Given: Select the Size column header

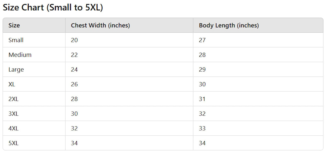Looking at the screenshot, I should [14, 26].
